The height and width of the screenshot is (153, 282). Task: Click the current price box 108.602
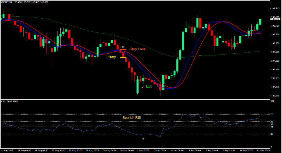(x=275, y=19)
